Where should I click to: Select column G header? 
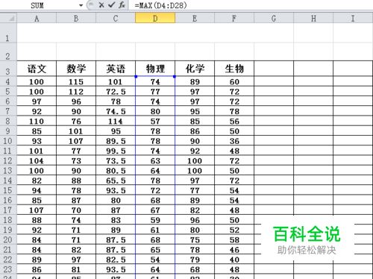274,18
